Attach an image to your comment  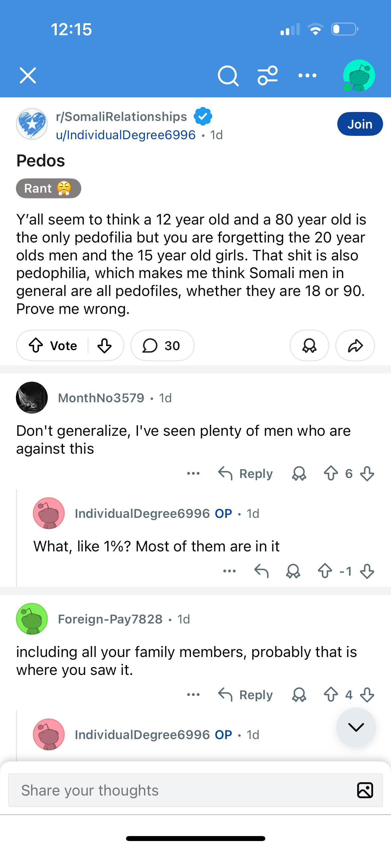365,790
